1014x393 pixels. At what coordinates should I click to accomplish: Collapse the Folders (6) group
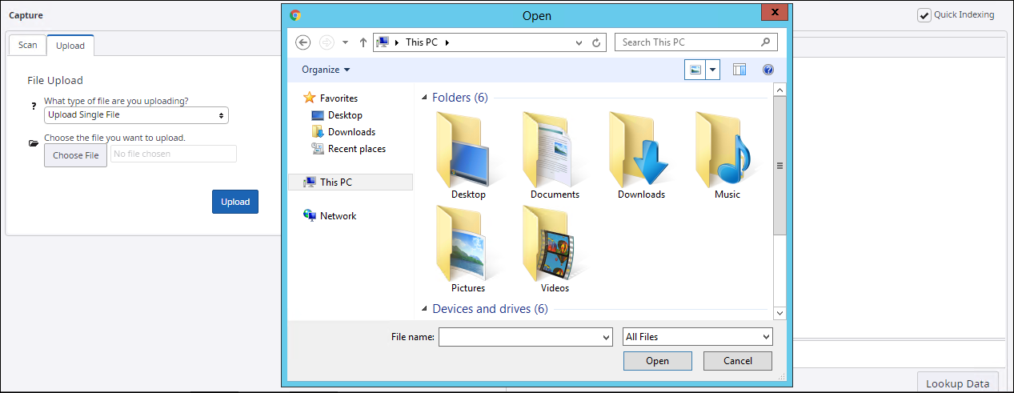[424, 98]
